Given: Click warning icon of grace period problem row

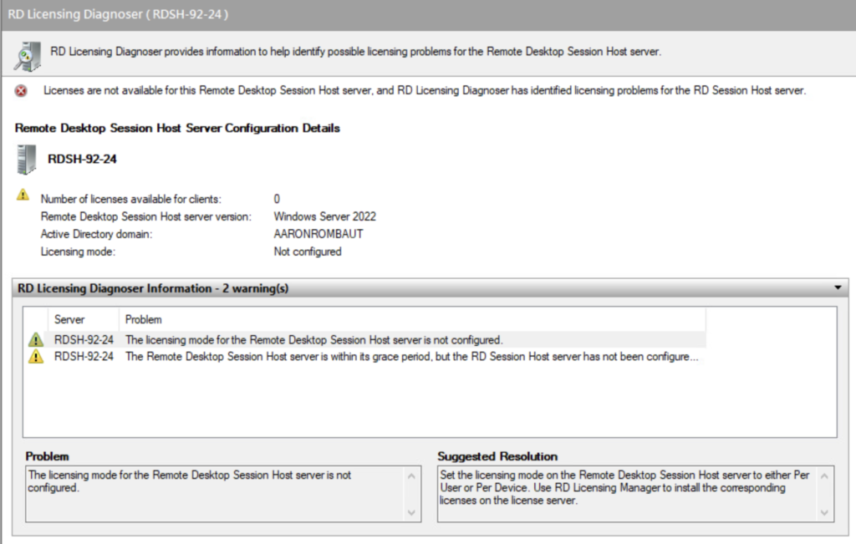Looking at the screenshot, I should point(36,357).
